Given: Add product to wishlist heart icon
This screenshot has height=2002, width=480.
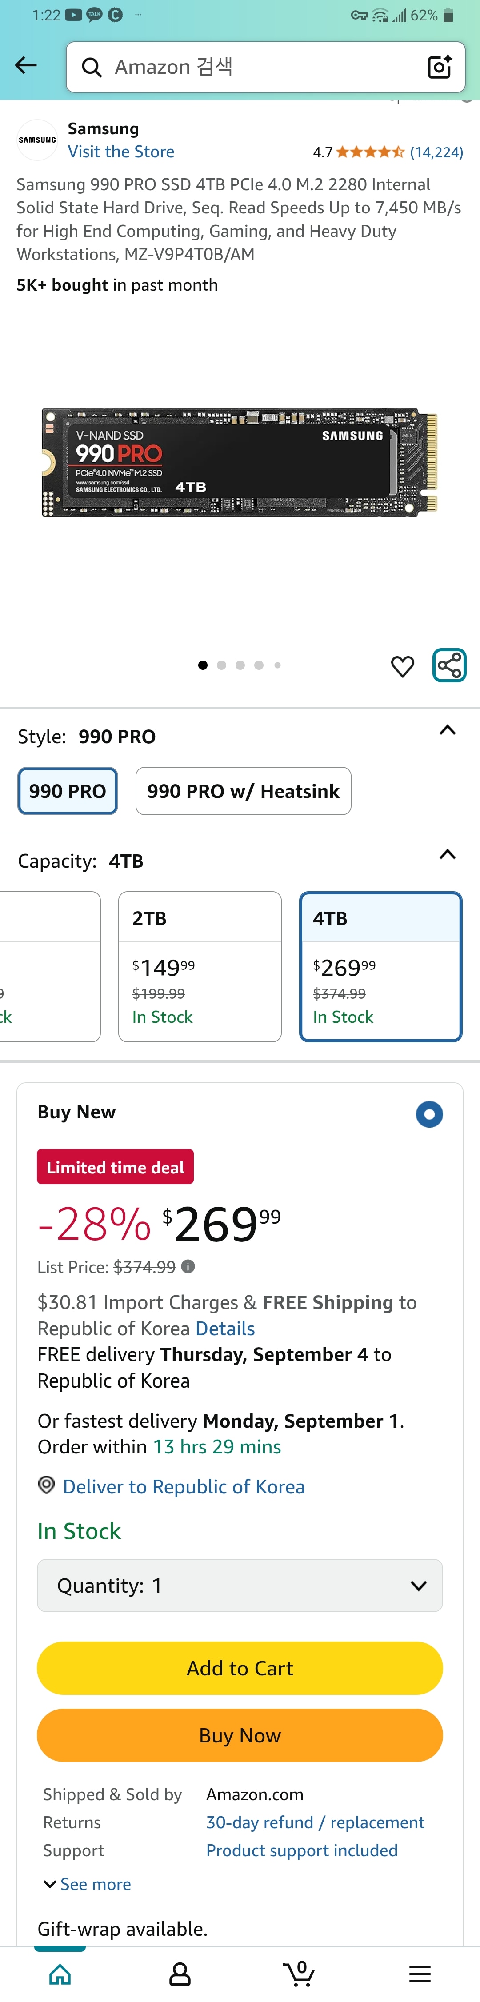Looking at the screenshot, I should click(x=402, y=666).
